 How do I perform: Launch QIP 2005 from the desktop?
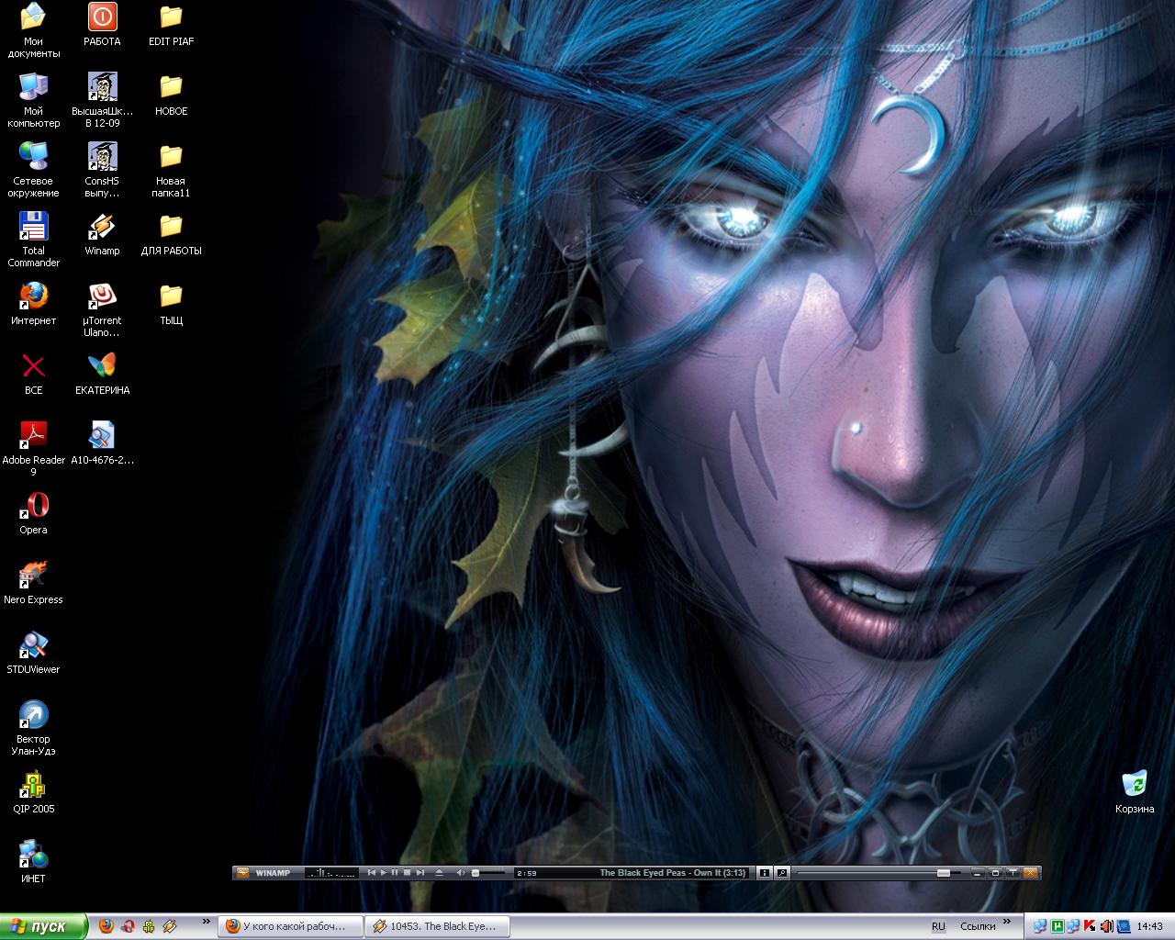click(x=33, y=786)
